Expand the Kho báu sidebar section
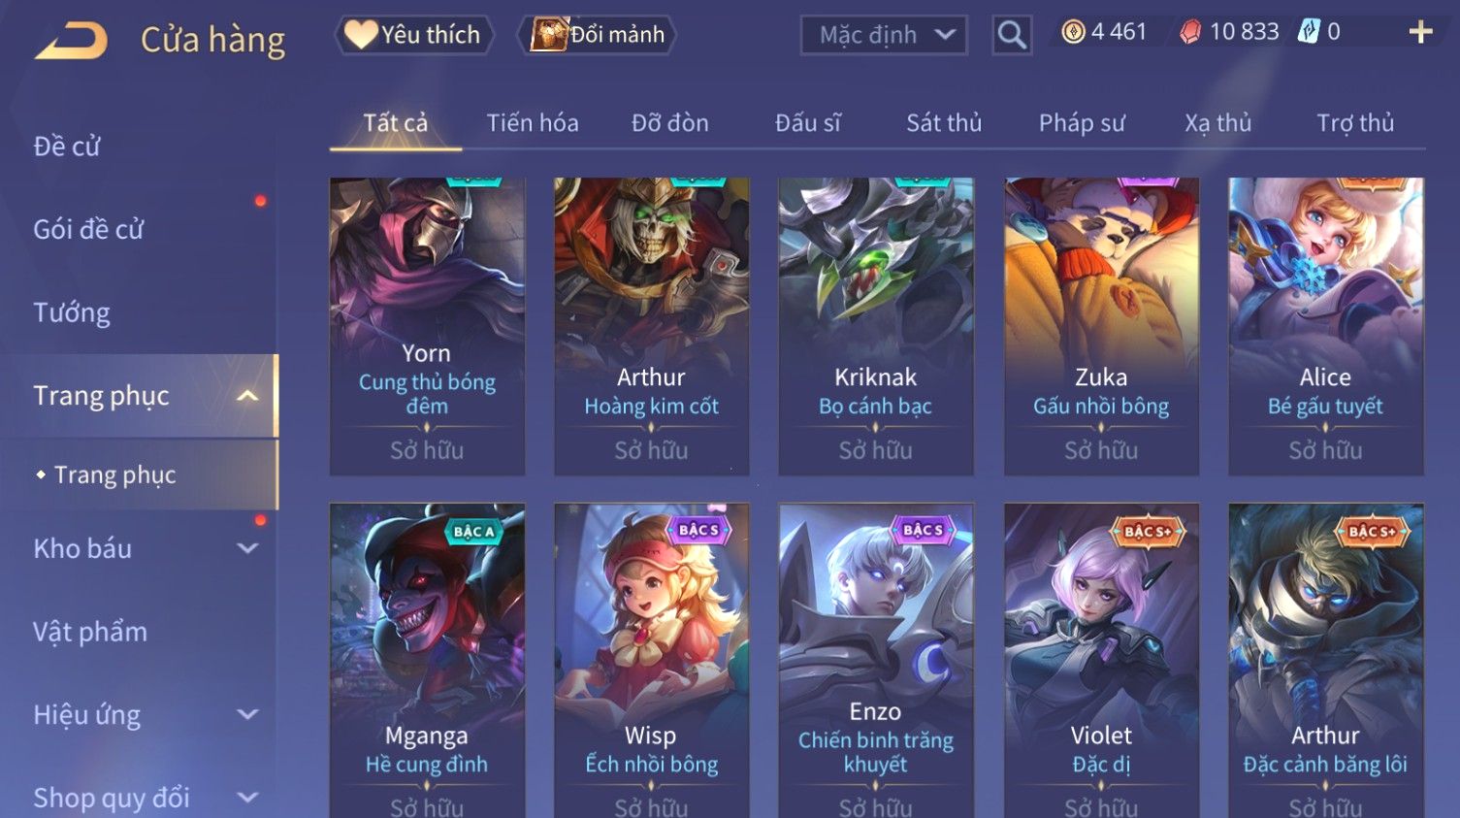 pyautogui.click(x=247, y=548)
